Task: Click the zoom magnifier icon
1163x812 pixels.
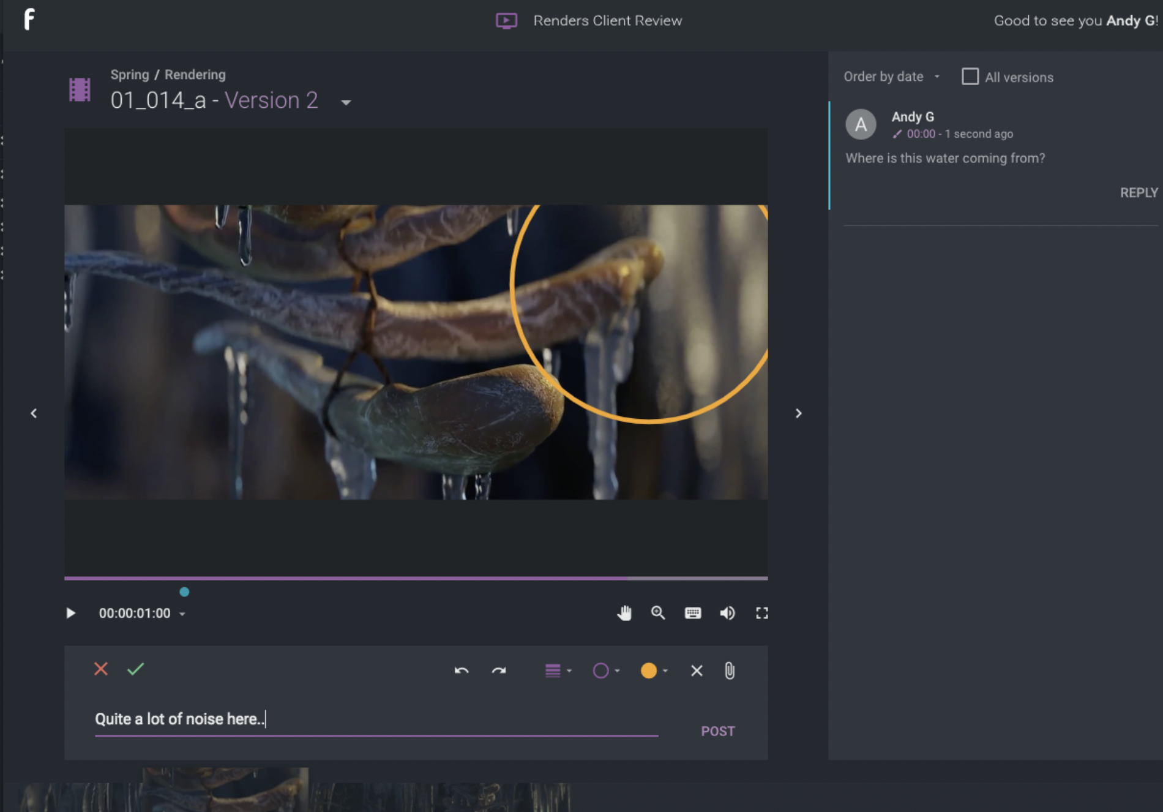Action: 658,613
